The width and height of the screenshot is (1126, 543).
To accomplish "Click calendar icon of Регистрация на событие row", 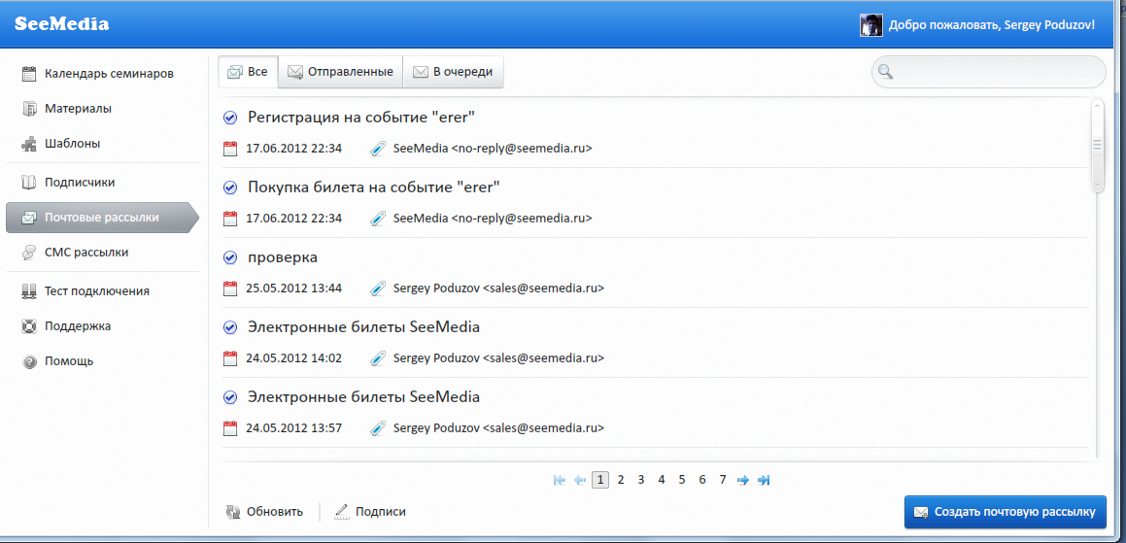I will point(230,149).
